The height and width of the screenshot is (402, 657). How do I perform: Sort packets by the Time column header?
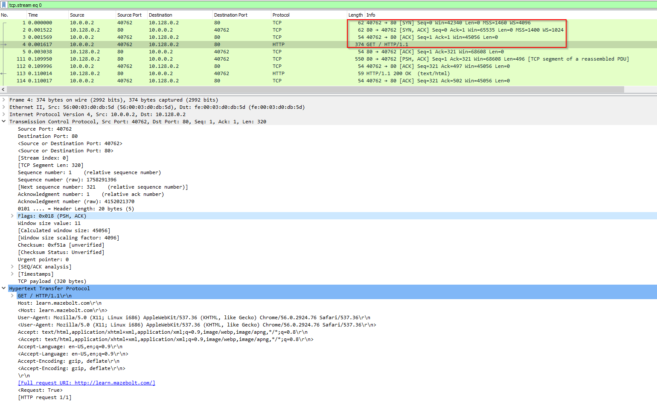point(33,15)
